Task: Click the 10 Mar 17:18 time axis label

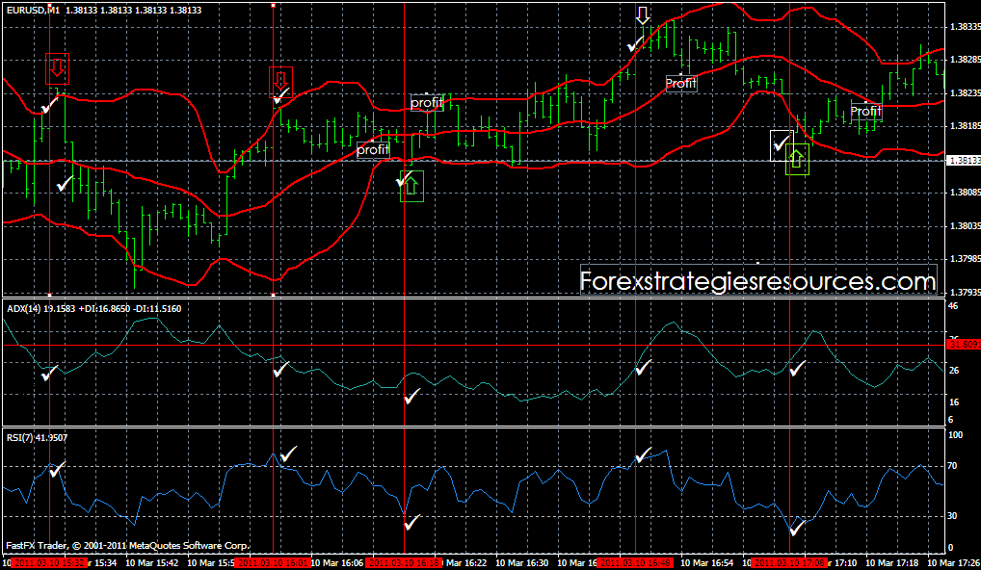Action: point(891,563)
